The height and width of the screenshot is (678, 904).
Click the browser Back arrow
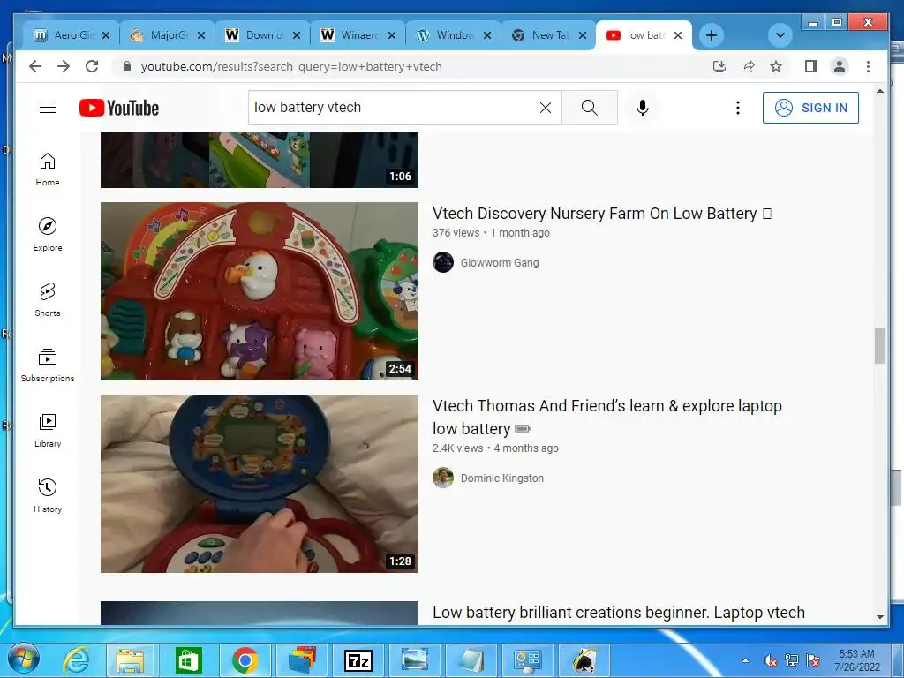click(35, 66)
